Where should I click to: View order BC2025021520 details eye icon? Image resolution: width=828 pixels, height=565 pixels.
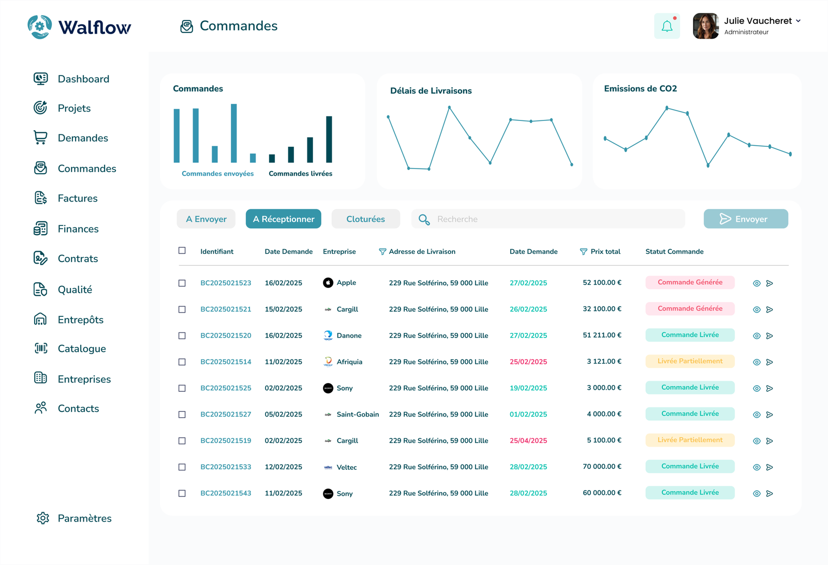coord(757,336)
